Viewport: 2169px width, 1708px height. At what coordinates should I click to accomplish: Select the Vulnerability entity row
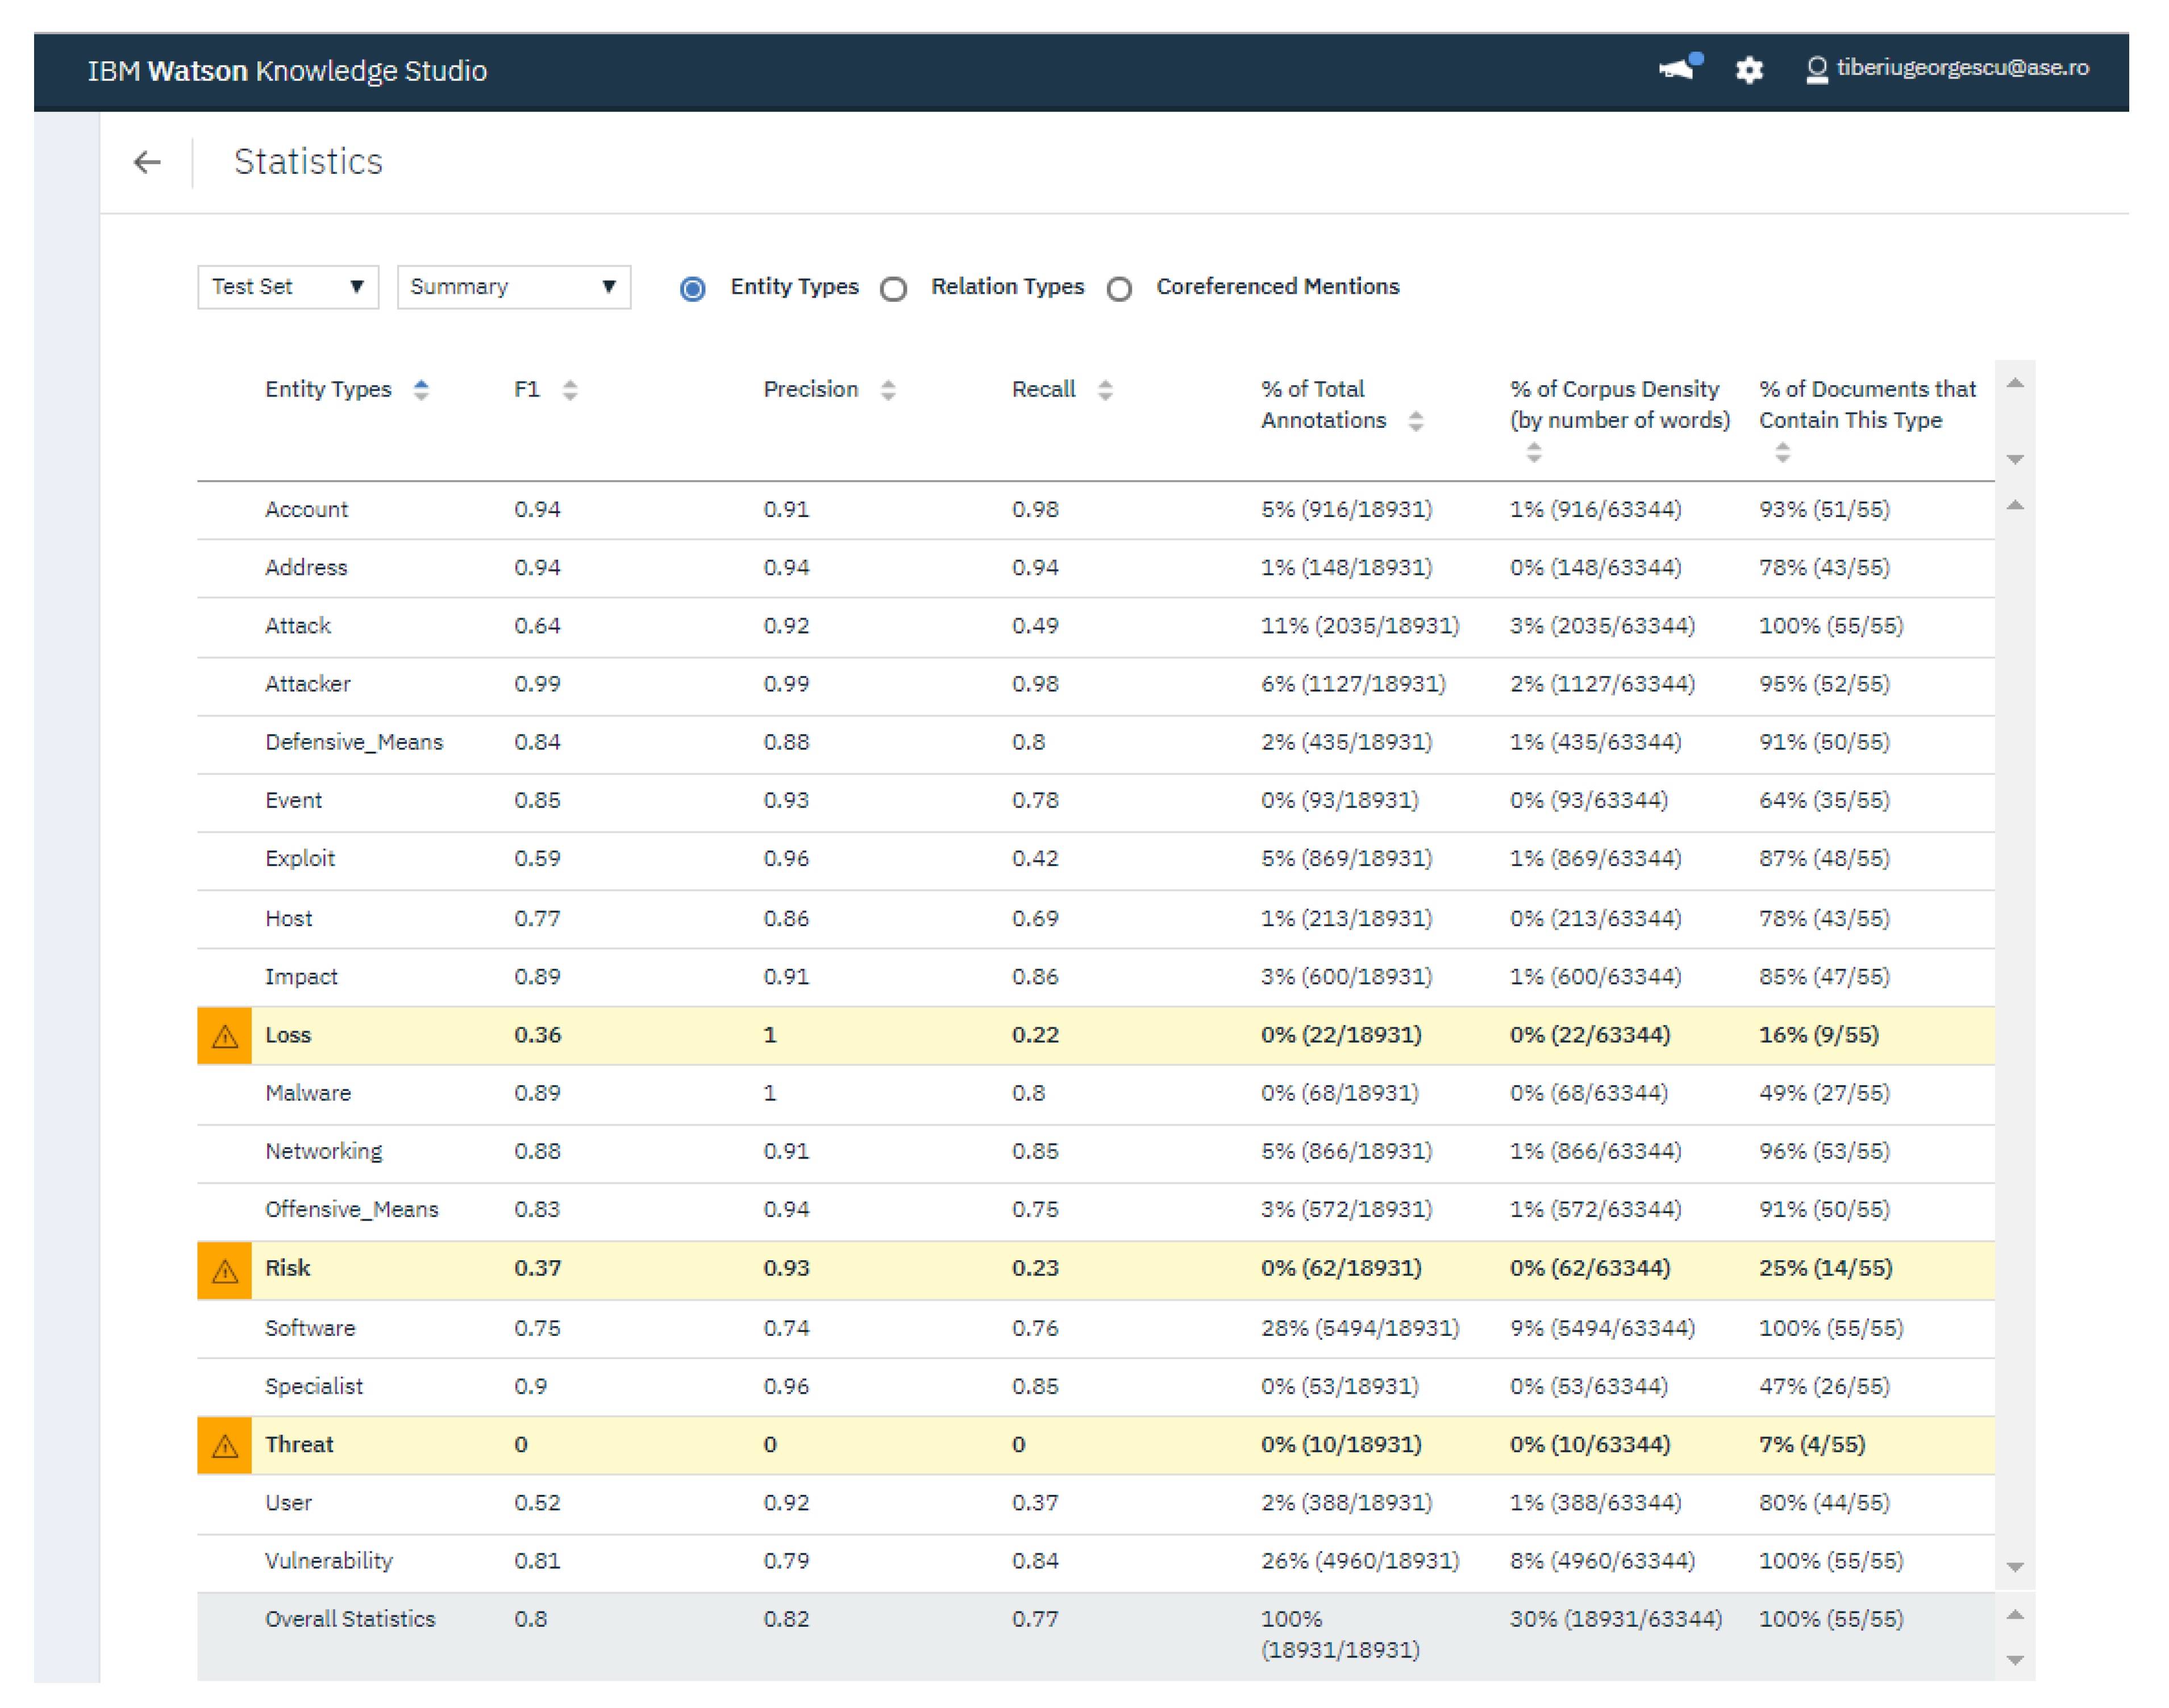(329, 1561)
